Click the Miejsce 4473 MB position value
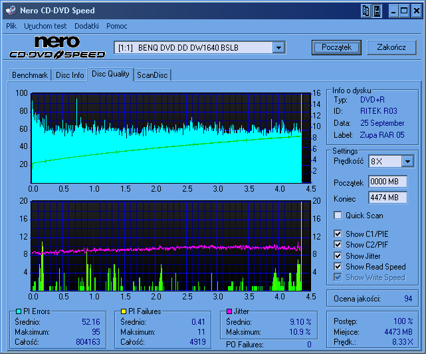426x354 pixels. [x=399, y=332]
